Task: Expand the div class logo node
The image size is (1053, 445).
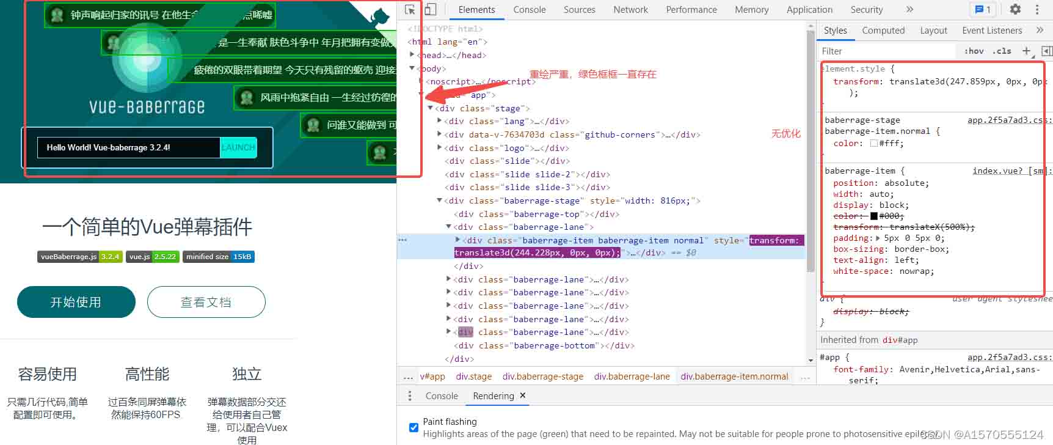Action: tap(439, 148)
